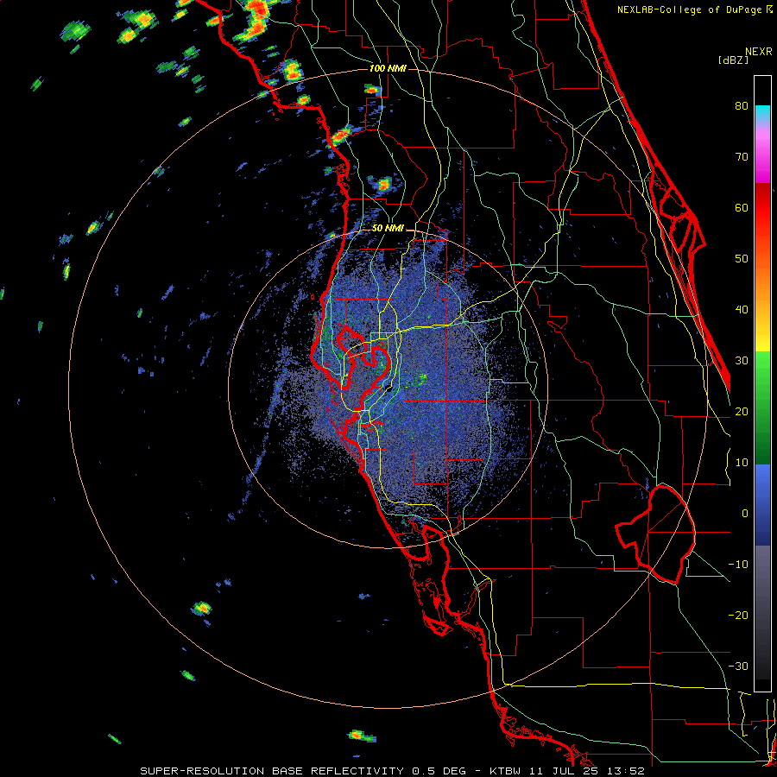Click the 70 value on the dBZ scale
This screenshot has height=777, width=777.
[742, 157]
